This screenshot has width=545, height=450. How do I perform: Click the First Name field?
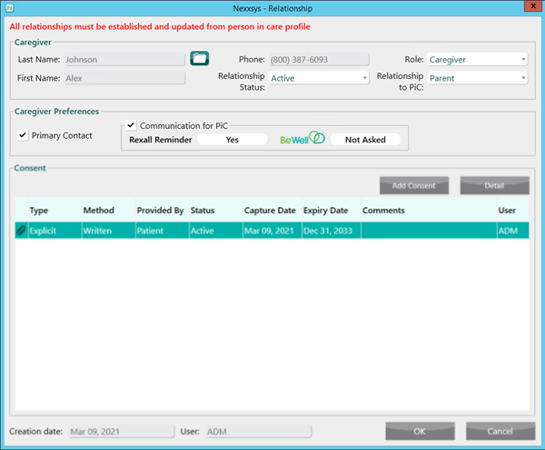124,78
